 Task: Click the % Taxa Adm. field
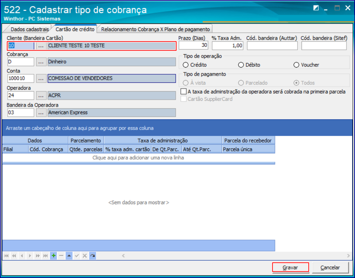tap(228, 45)
